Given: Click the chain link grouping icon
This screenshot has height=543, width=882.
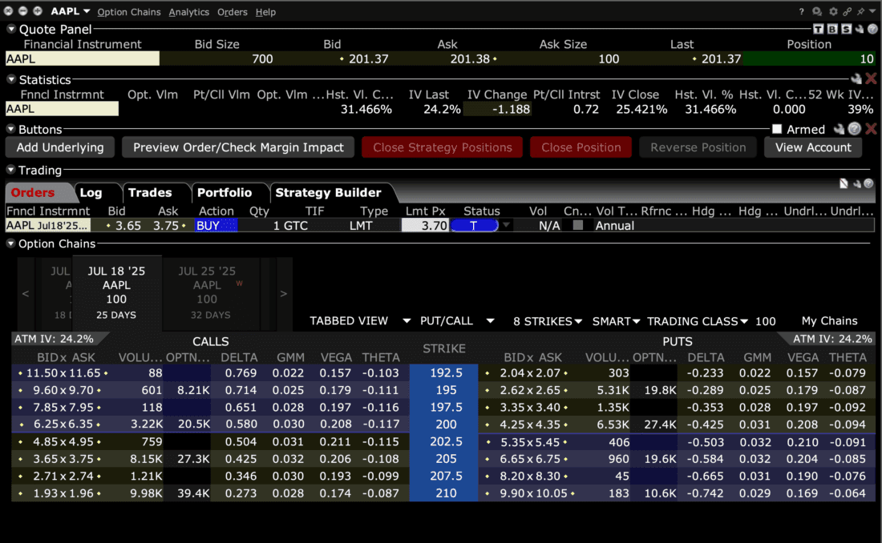Looking at the screenshot, I should (848, 11).
